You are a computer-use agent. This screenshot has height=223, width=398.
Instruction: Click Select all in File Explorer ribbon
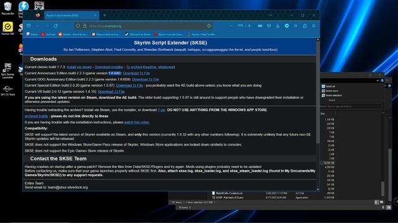(x=328, y=86)
